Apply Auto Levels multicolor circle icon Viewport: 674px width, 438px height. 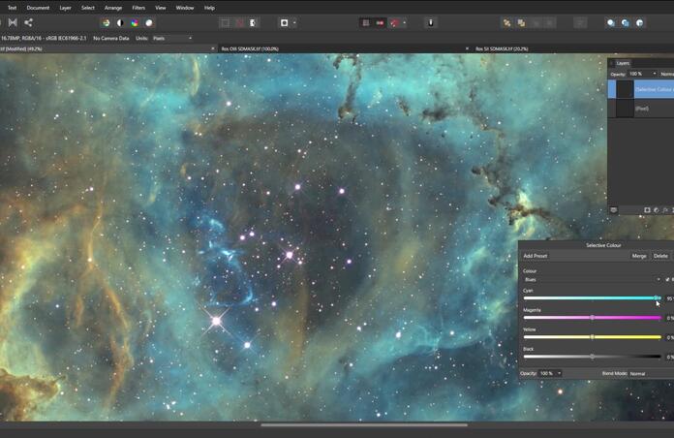coord(106,23)
